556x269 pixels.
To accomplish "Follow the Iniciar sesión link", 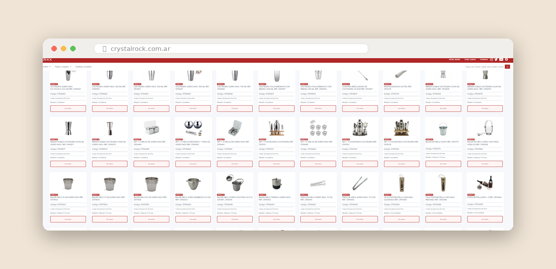I will tap(454, 59).
